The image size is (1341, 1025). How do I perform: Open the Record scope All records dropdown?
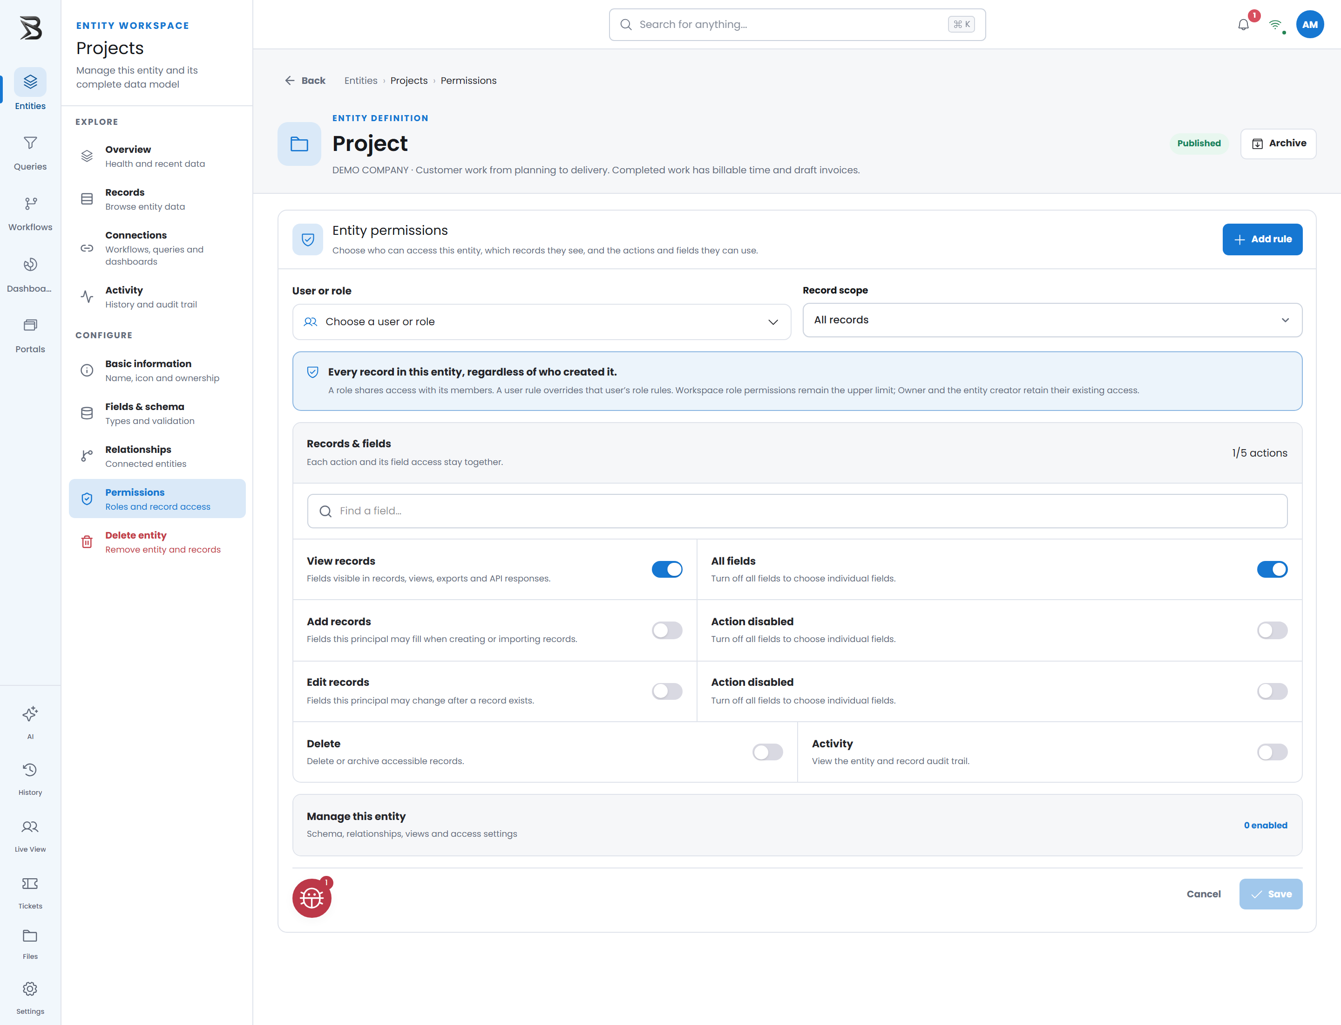point(1052,320)
